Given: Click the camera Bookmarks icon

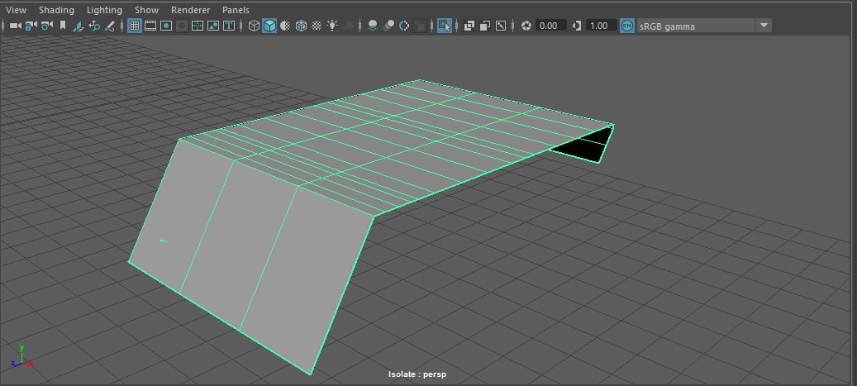Looking at the screenshot, I should [63, 26].
